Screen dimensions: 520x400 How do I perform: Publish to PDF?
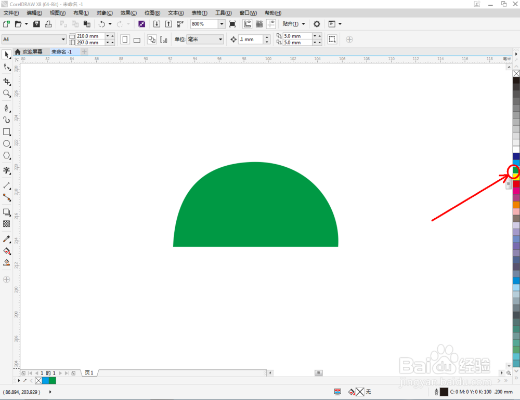(x=180, y=24)
